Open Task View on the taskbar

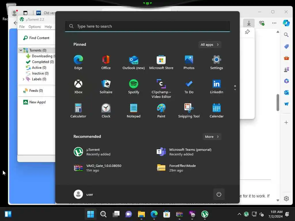(116, 214)
